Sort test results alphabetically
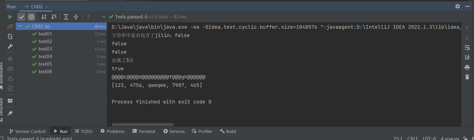This screenshot has width=474, height=140. [x=44, y=17]
